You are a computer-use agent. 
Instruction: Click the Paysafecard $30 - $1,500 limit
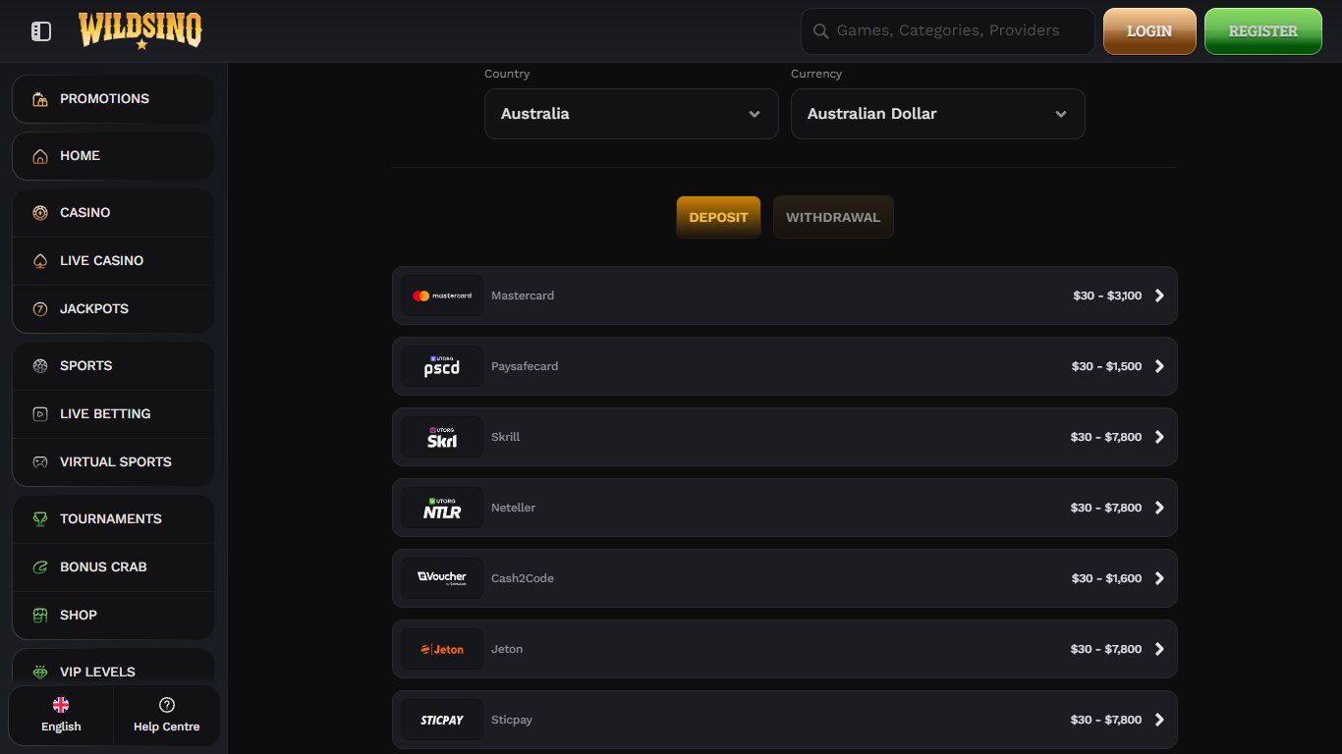[1106, 366]
